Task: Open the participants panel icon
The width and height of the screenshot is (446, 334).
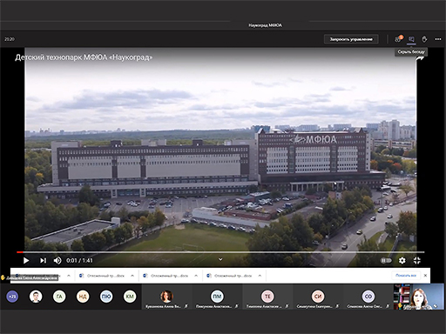Action: [x=398, y=39]
